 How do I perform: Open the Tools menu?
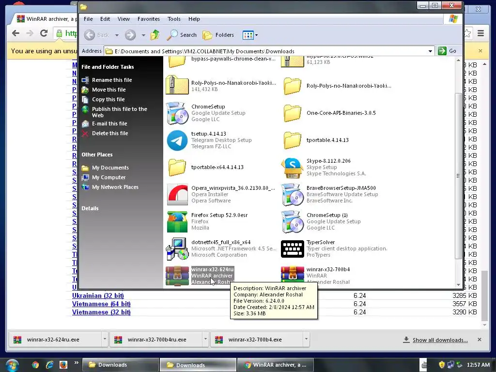point(174,19)
